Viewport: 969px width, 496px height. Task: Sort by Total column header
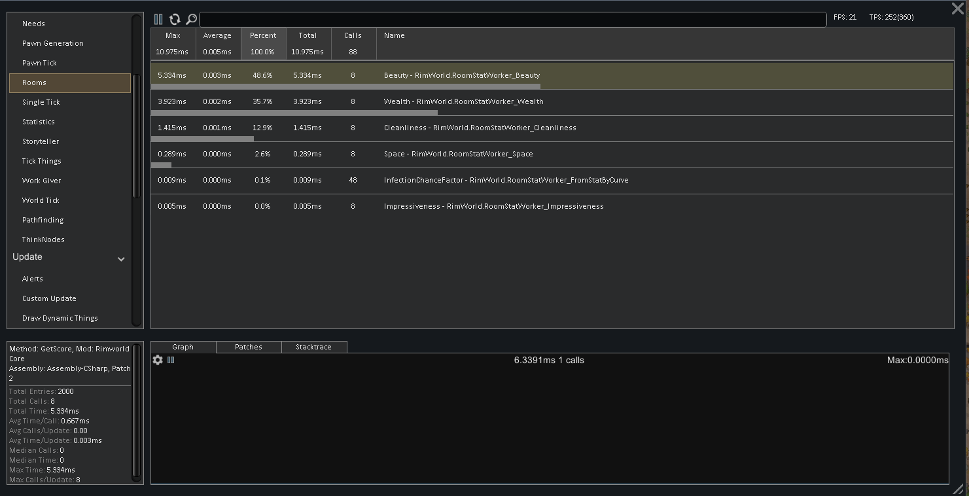(308, 44)
